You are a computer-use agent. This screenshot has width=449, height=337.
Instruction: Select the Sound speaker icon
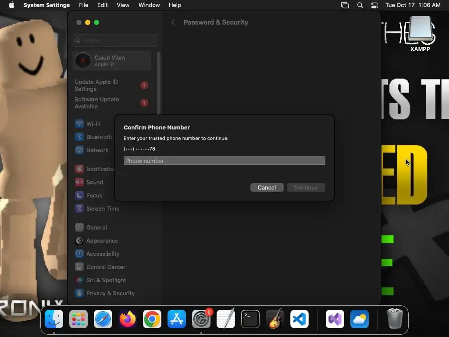click(79, 182)
